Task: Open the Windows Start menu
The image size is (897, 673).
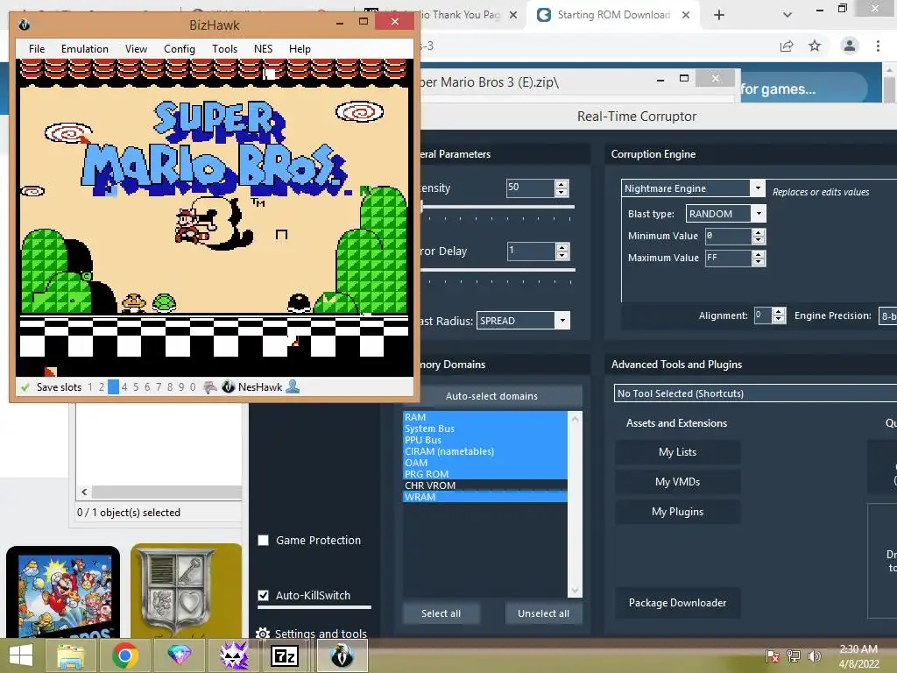Action: click(21, 655)
